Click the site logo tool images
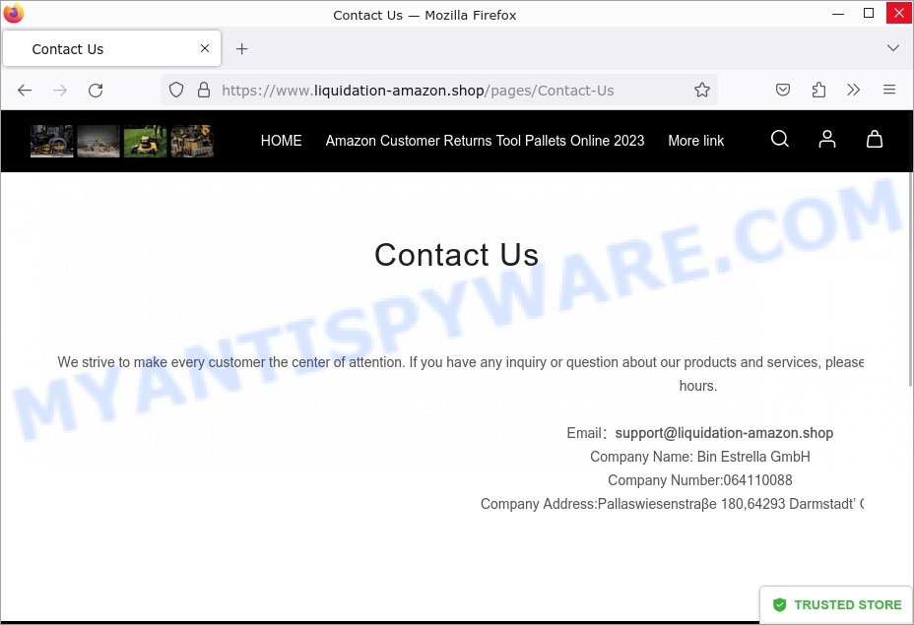 [122, 141]
